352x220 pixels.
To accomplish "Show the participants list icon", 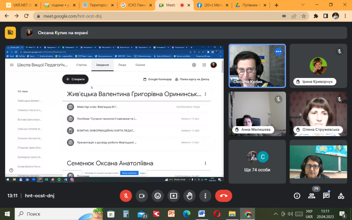I will click(311, 196).
